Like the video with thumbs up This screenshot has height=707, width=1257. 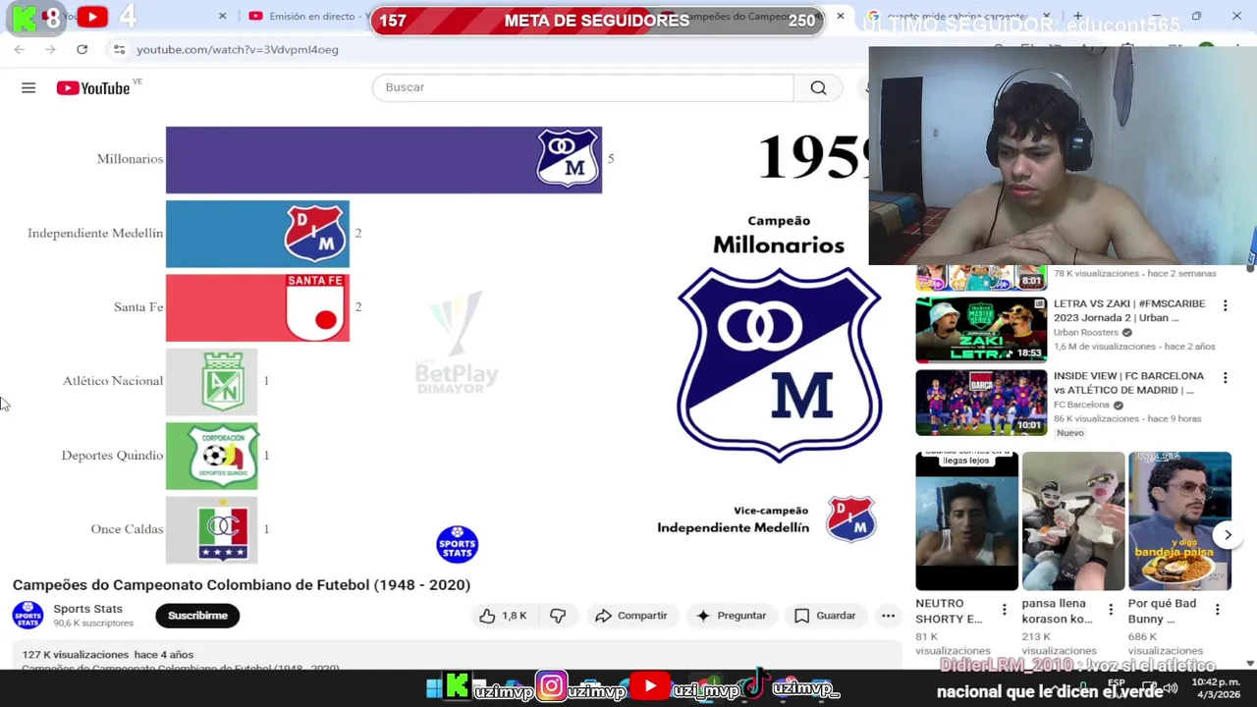pyautogui.click(x=502, y=616)
